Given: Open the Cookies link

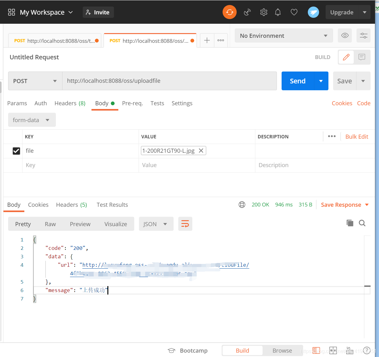Looking at the screenshot, I should pos(342,103).
